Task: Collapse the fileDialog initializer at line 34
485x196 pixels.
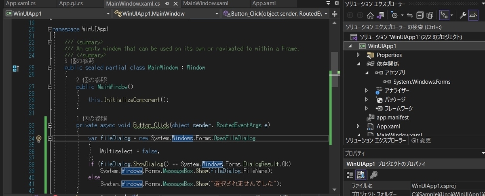Action: tap(50, 139)
